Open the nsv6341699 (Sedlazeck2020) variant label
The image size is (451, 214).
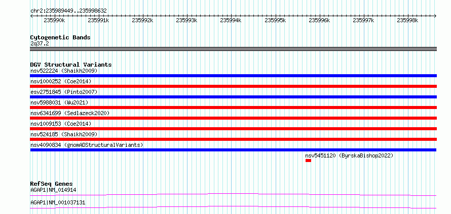click(x=70, y=113)
